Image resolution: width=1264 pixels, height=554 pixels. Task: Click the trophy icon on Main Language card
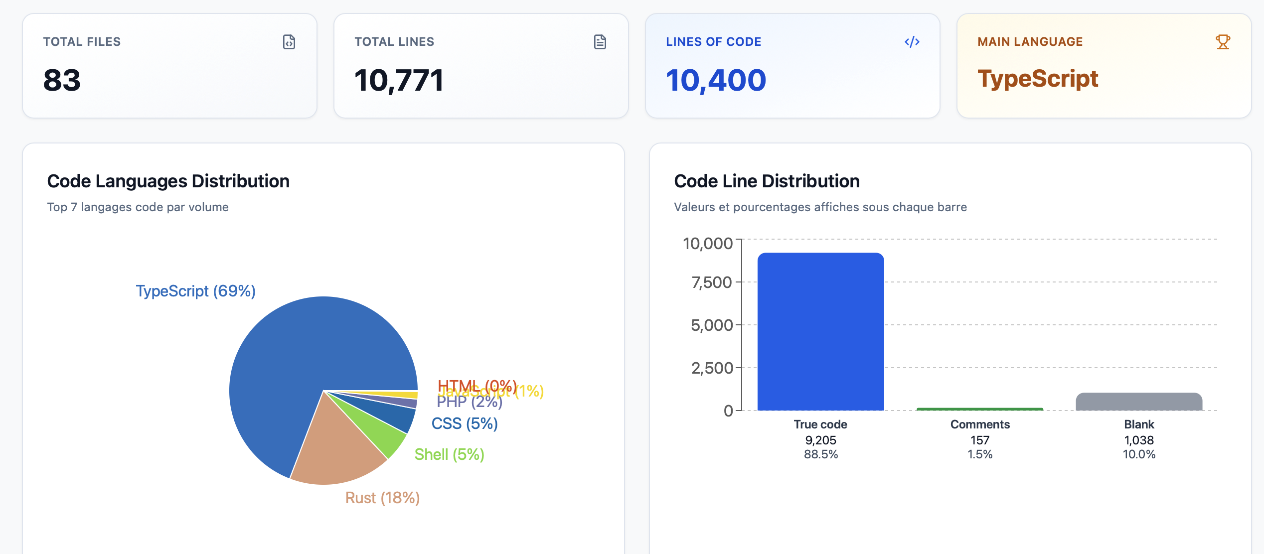(1224, 42)
